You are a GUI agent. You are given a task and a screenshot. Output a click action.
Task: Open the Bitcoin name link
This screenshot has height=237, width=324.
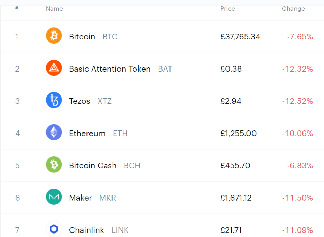82,37
